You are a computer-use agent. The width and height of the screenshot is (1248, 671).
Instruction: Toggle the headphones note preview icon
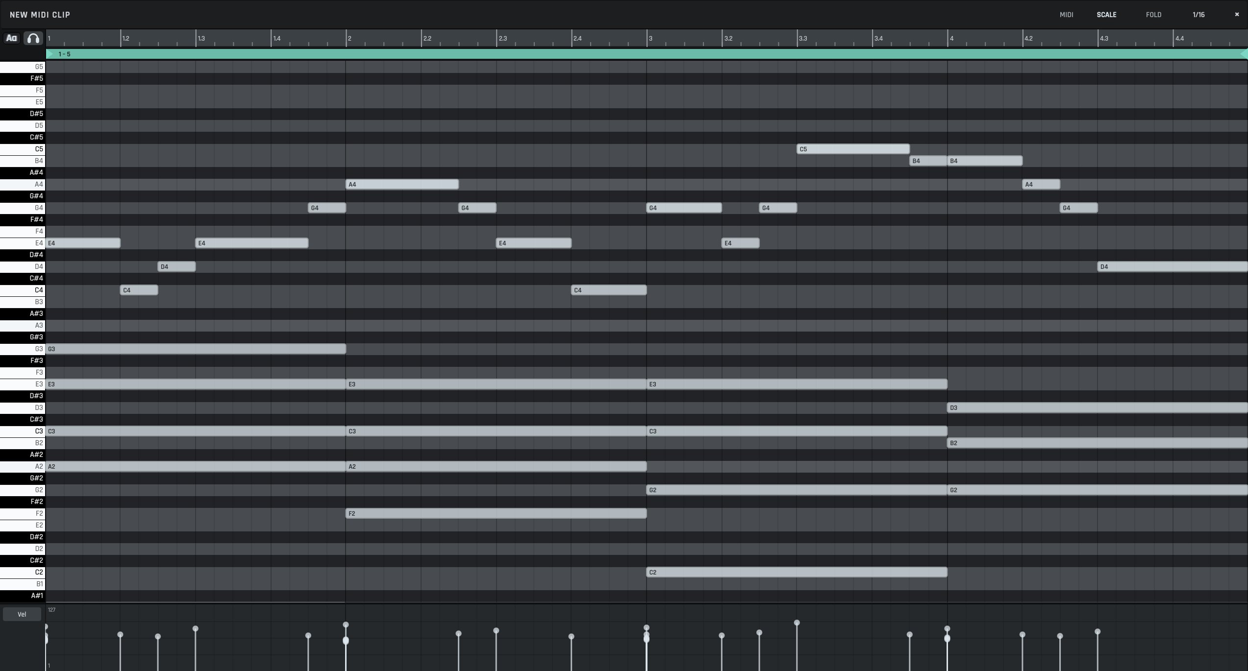(x=33, y=38)
